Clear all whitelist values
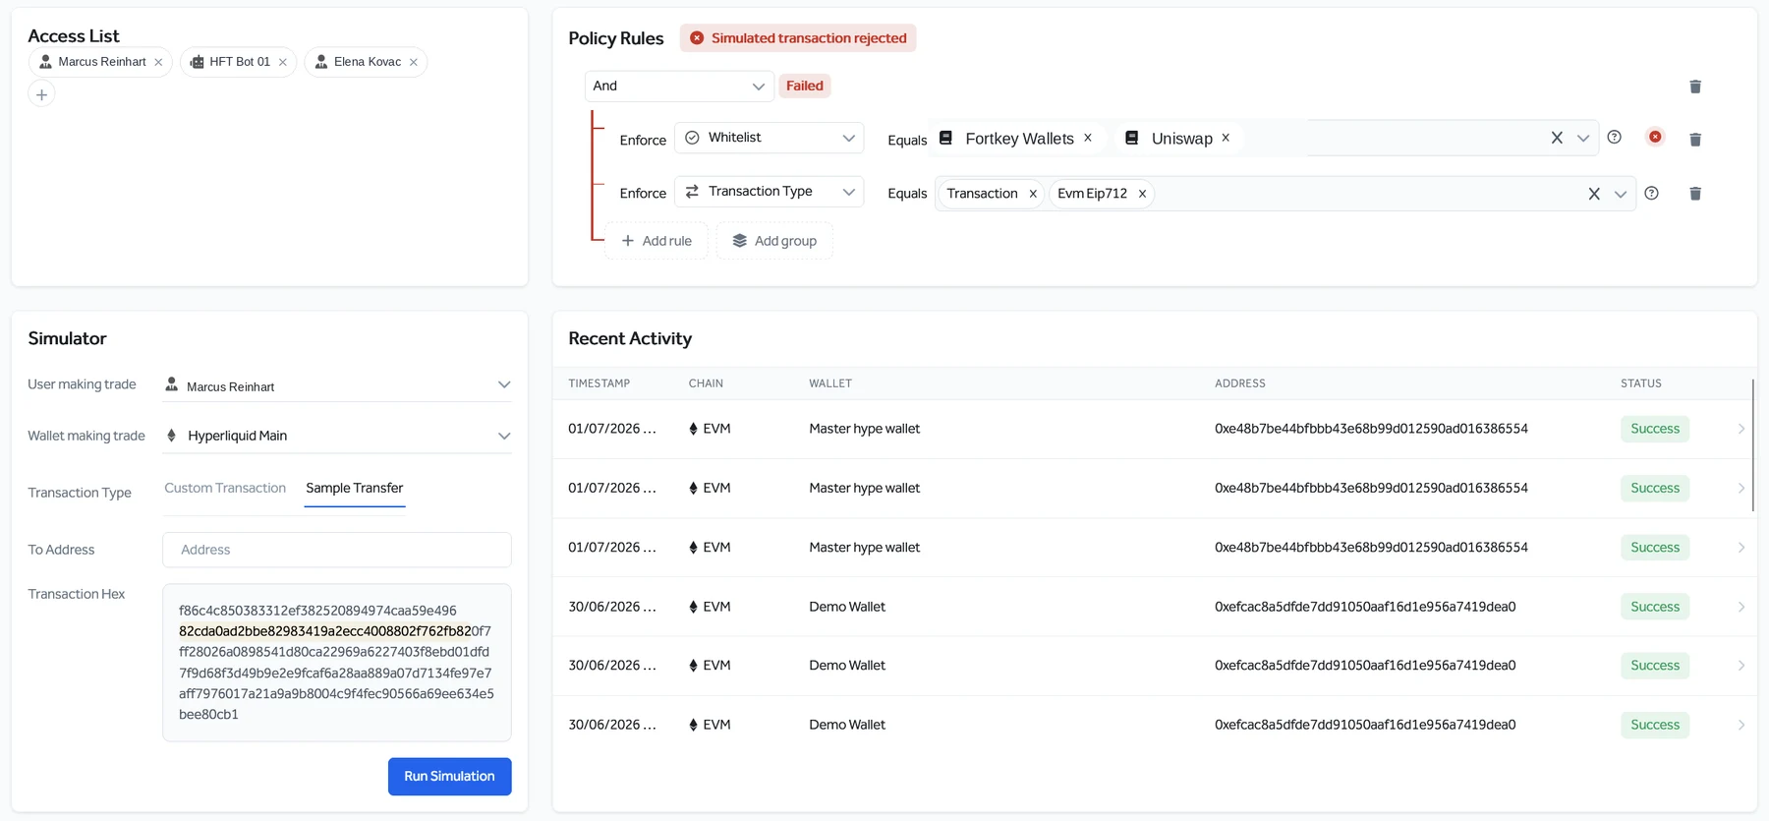This screenshot has height=821, width=1769. (1557, 138)
